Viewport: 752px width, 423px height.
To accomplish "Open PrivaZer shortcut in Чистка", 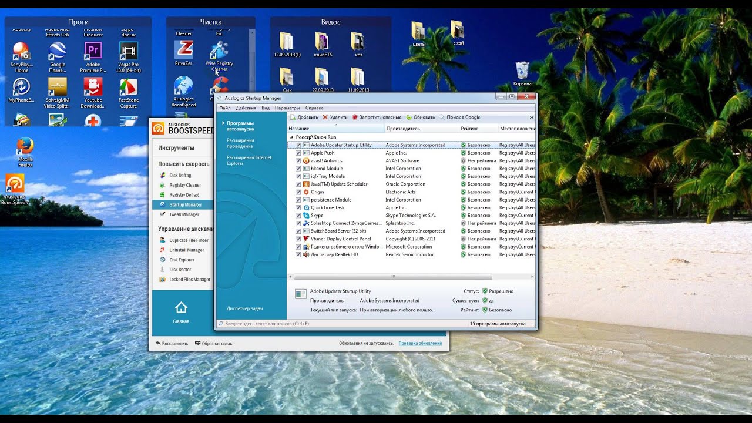I will (x=184, y=53).
